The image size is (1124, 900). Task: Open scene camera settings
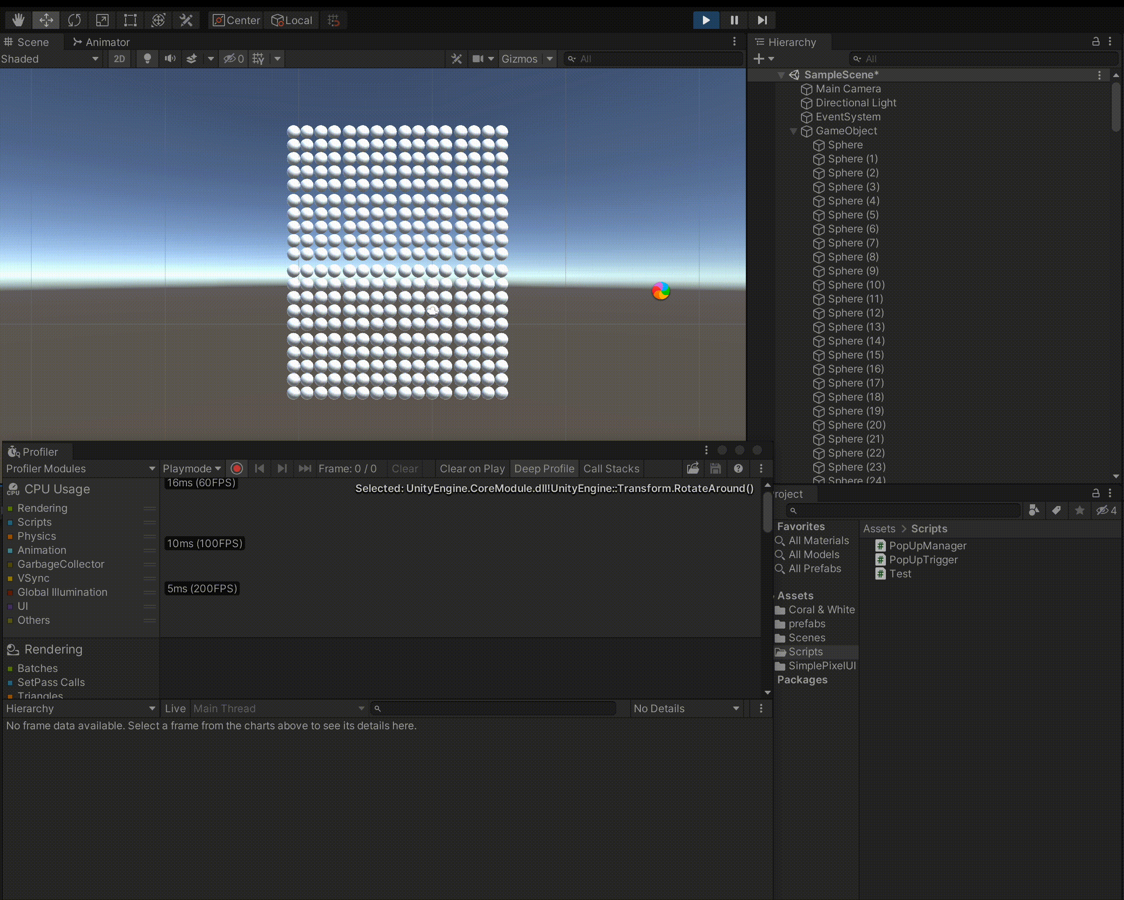[x=483, y=59]
